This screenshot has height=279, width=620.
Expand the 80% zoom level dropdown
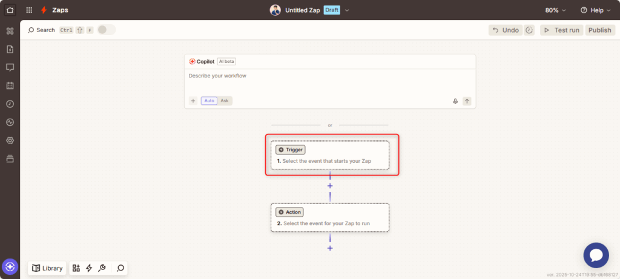(x=555, y=10)
